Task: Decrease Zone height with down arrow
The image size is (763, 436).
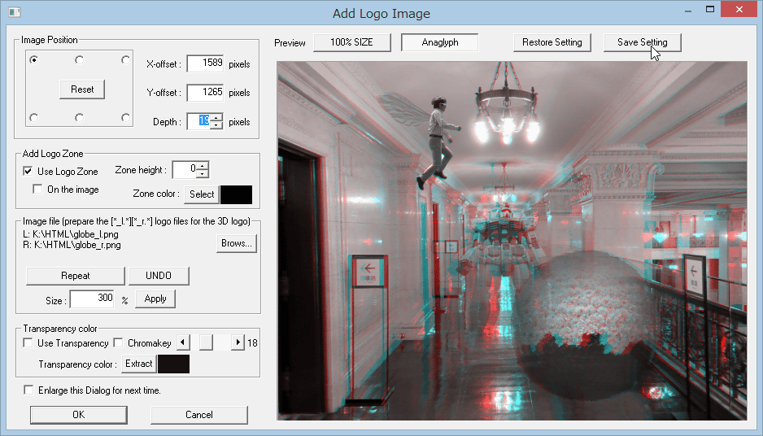Action: (x=203, y=174)
